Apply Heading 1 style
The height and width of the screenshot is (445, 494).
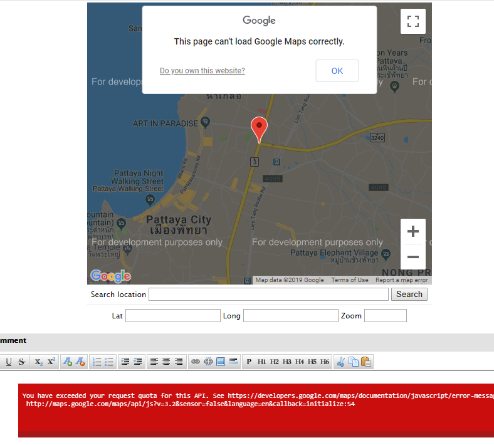coord(261,362)
